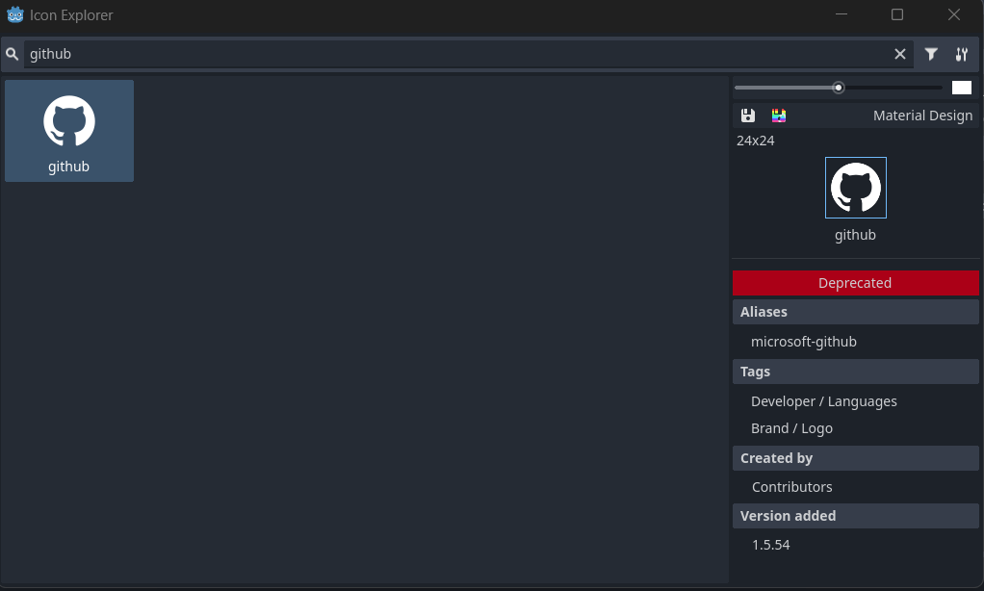The width and height of the screenshot is (984, 591).
Task: Open the white color swatch picker
Action: (x=962, y=88)
